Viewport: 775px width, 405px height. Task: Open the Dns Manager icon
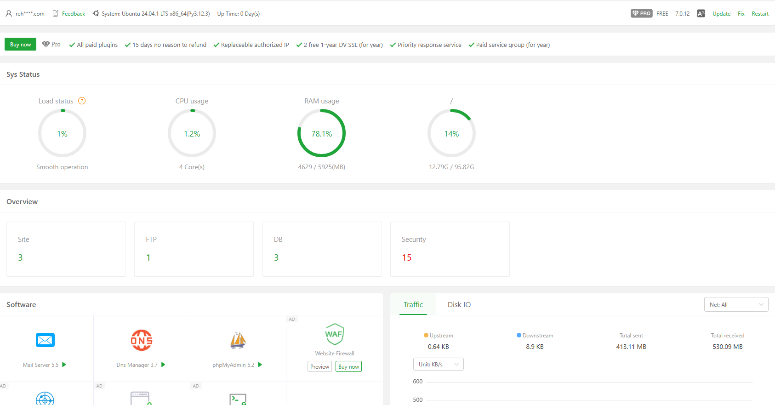[142, 340]
